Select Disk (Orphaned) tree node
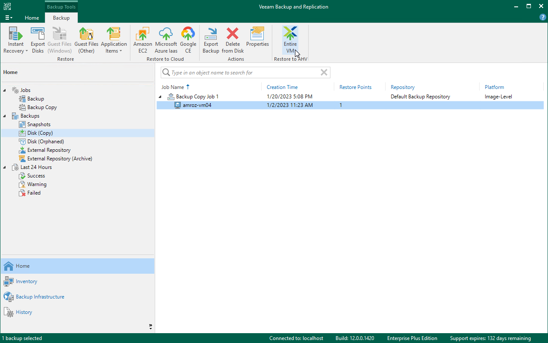The height and width of the screenshot is (343, 548). pyautogui.click(x=46, y=142)
